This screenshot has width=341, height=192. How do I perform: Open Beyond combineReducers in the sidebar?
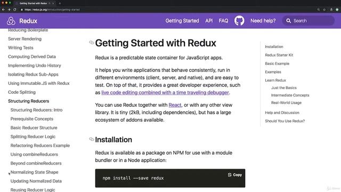pos(36,163)
